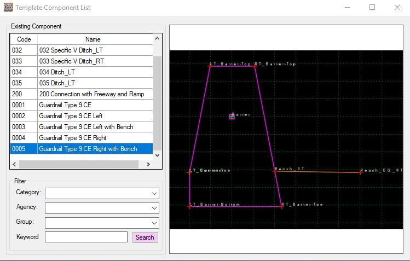This screenshot has width=410, height=261.
Task: Click the Code column header
Action: point(24,39)
